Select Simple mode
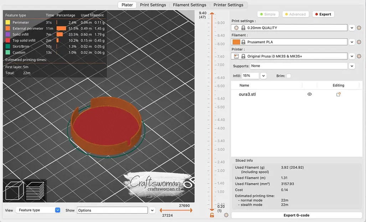This screenshot has height=222, width=366. pos(268,14)
